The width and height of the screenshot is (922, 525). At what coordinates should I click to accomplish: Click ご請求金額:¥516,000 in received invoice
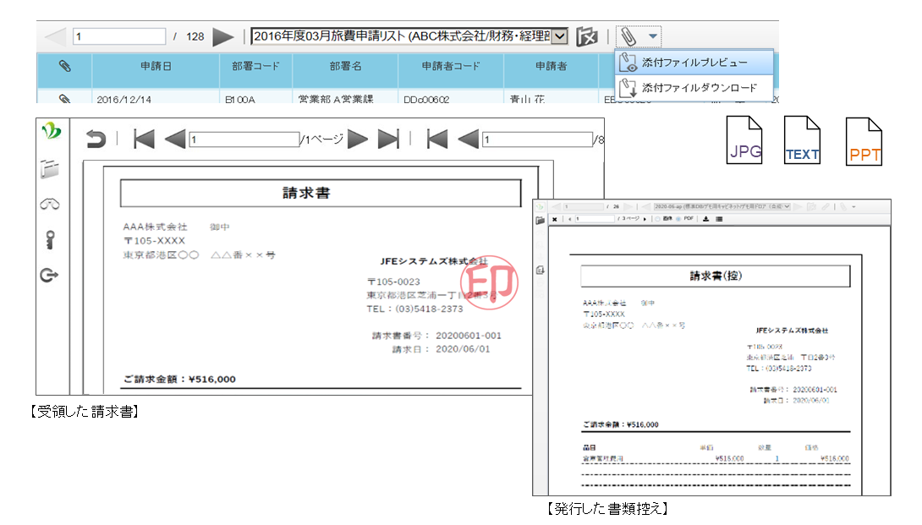(179, 380)
